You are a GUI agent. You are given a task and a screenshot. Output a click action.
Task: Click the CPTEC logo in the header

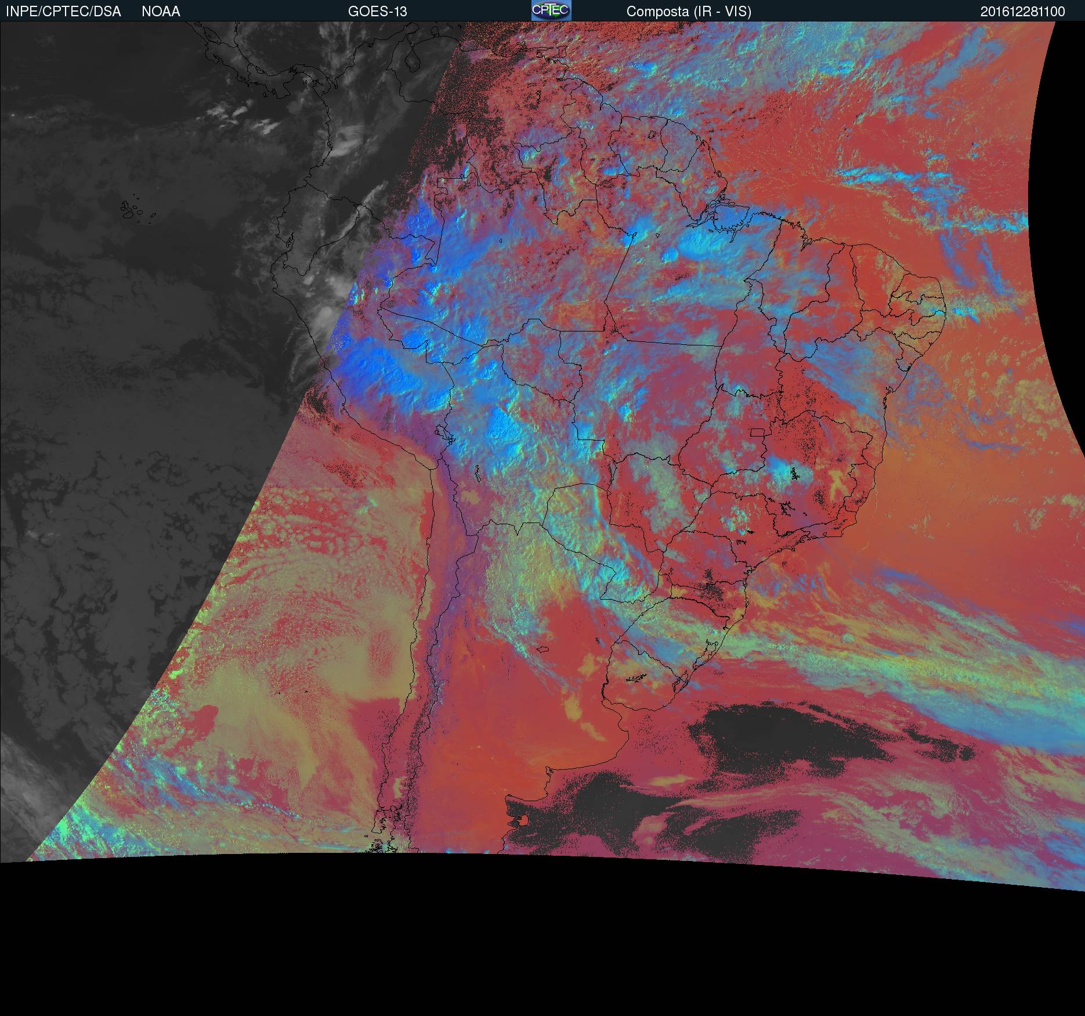tap(551, 10)
